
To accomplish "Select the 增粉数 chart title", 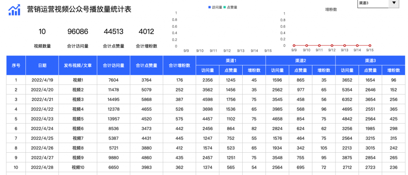I will [331, 10].
